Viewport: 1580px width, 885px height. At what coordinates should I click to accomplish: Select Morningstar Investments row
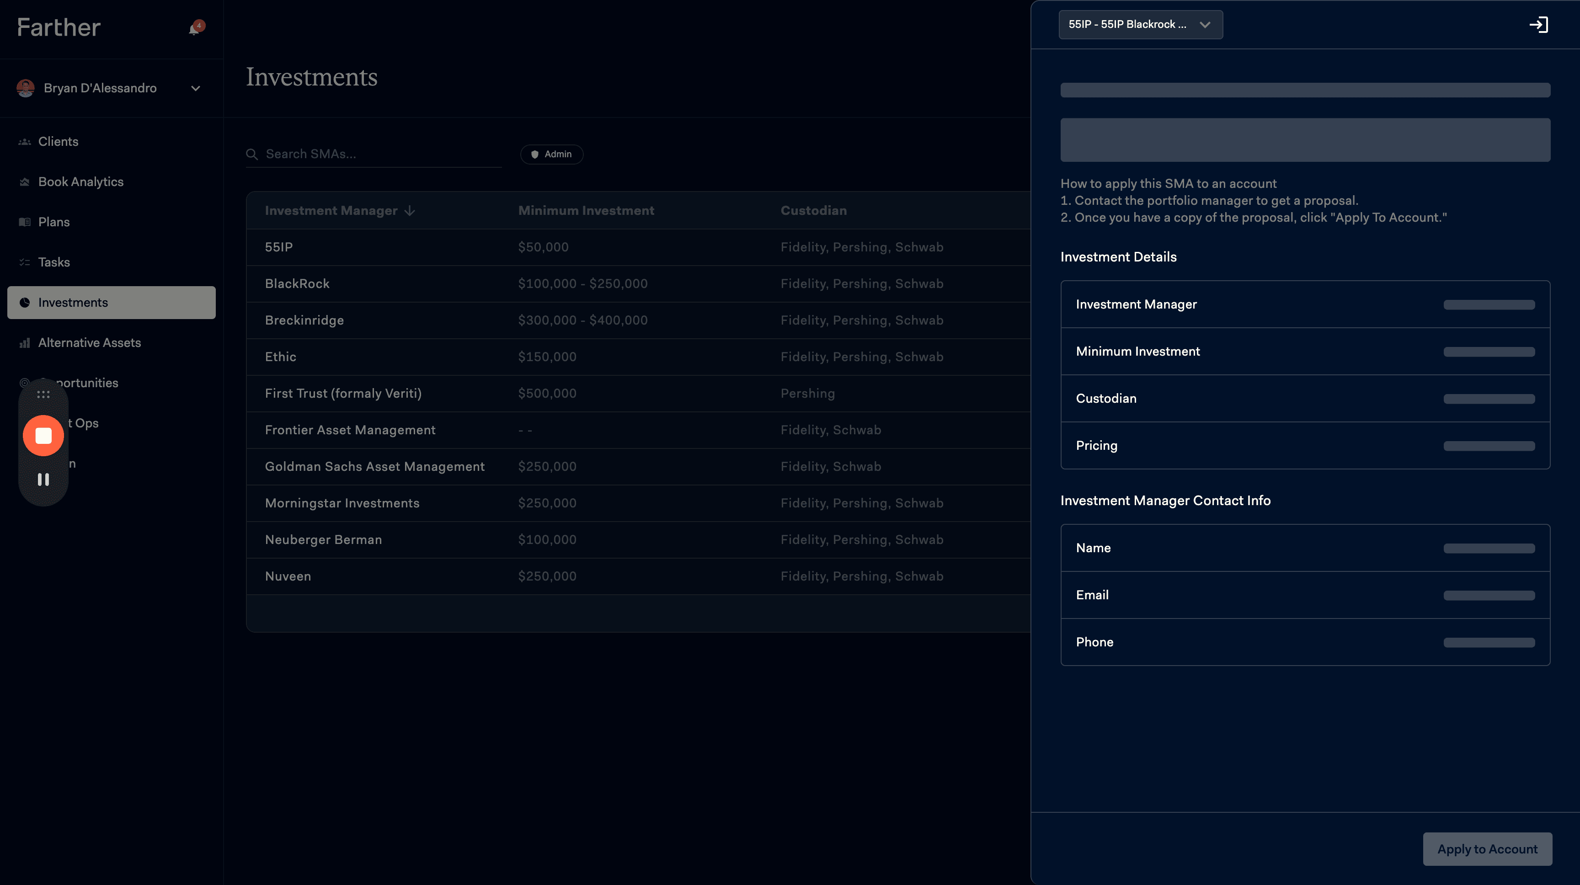pos(638,503)
